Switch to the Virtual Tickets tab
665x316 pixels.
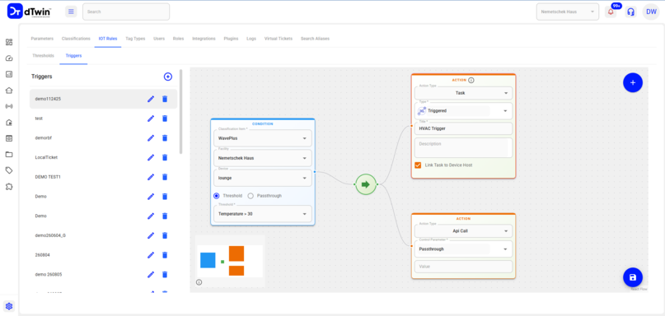(279, 39)
